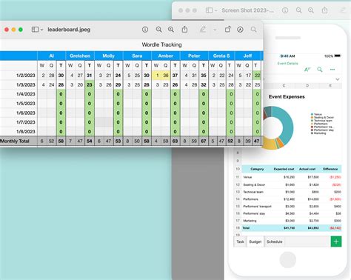The image size is (351, 280).
Task: Click the Monthly Total row label
Action: (15, 141)
